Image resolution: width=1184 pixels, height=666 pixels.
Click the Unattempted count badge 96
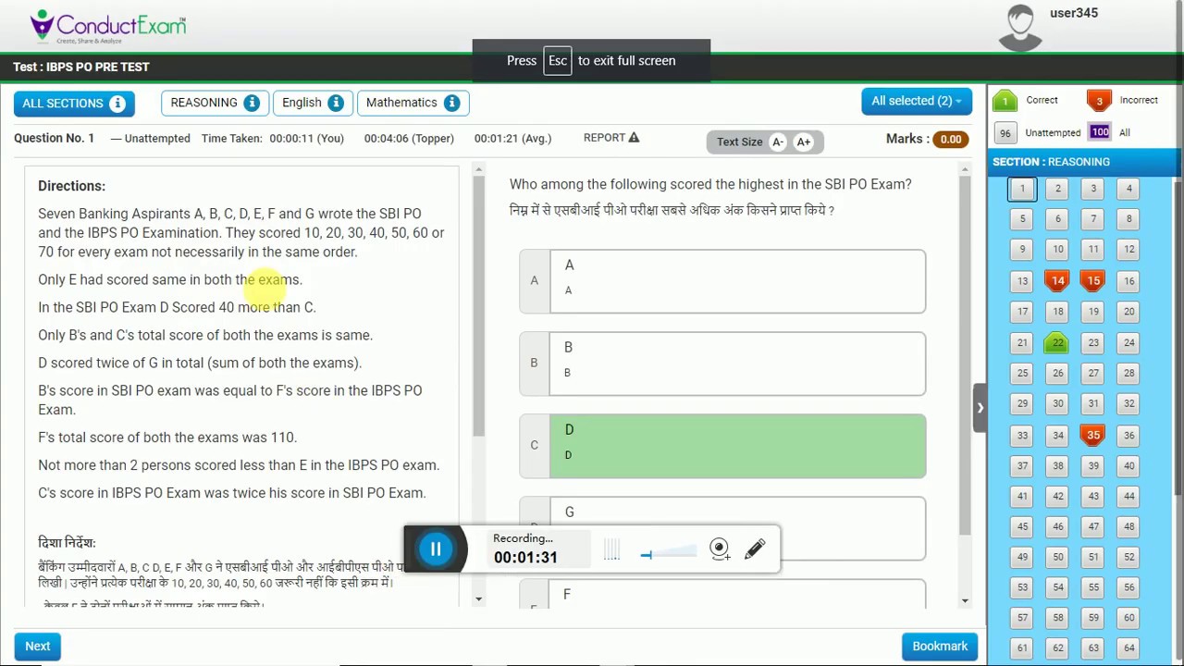(x=1005, y=133)
